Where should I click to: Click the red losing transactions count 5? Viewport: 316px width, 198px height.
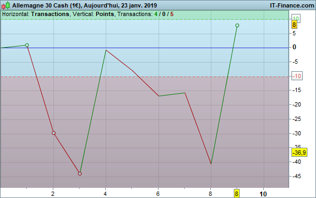point(172,14)
